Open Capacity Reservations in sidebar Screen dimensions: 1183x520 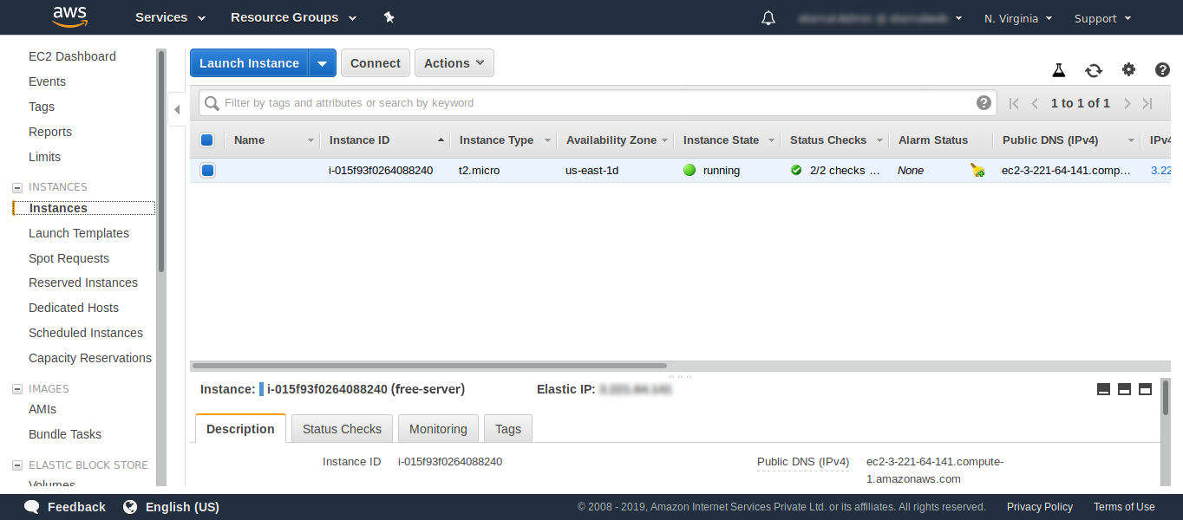90,358
